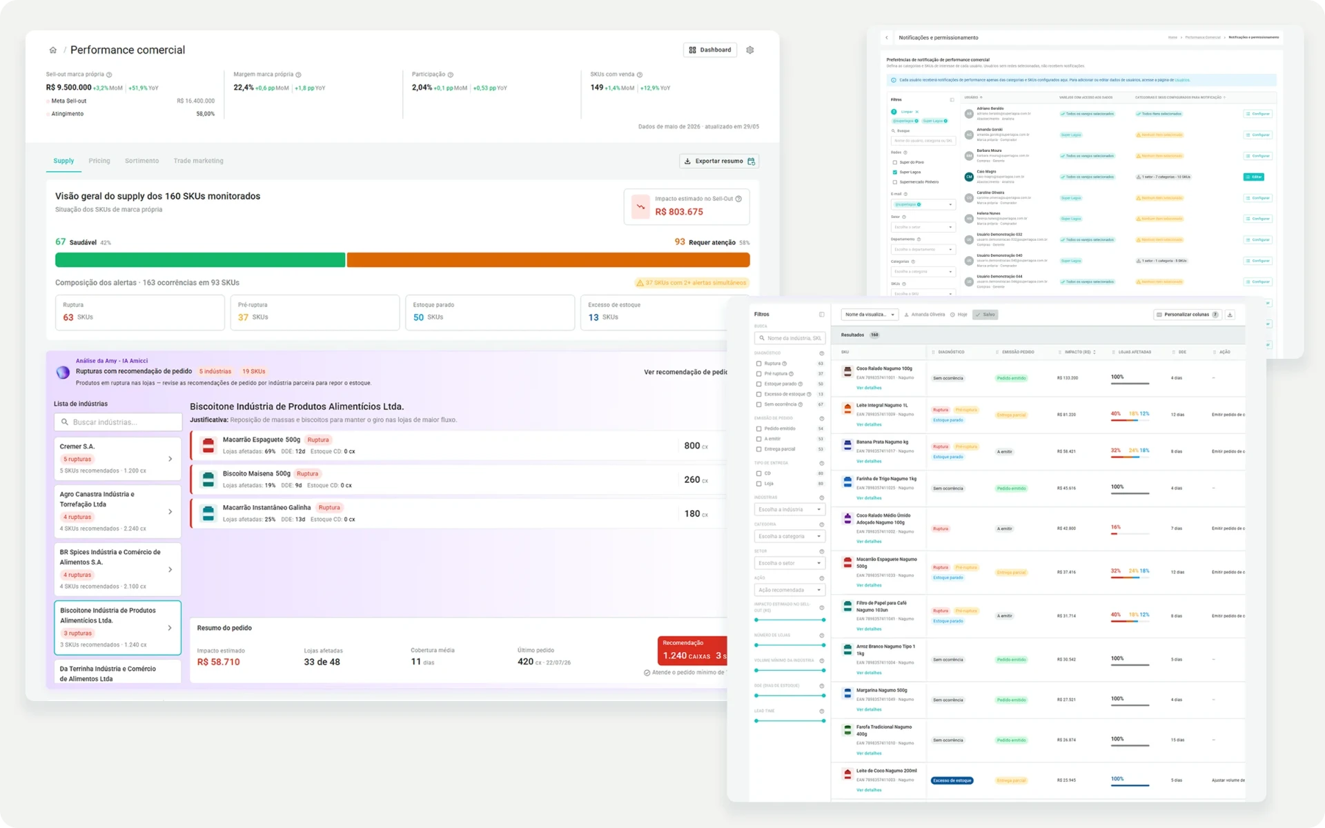Click Configurar for Adriano Beraldo
Screen dimensions: 1325x828
coord(1257,115)
